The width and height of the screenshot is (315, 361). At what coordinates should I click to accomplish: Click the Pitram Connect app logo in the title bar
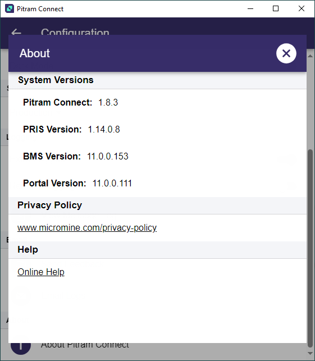(10, 9)
